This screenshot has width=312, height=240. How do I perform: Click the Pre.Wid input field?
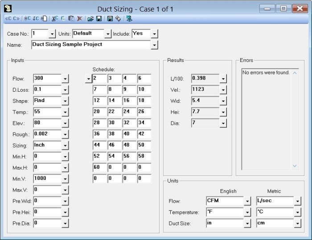(x=47, y=201)
